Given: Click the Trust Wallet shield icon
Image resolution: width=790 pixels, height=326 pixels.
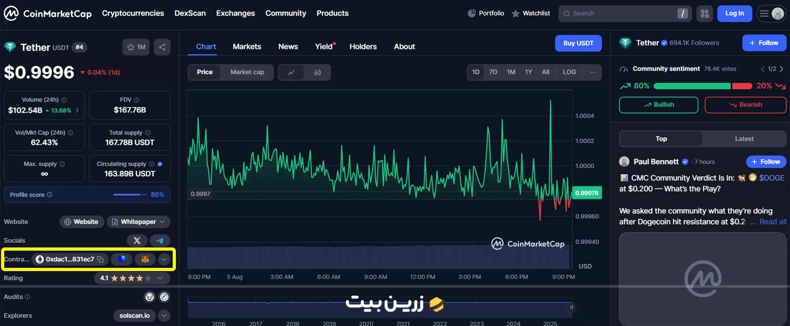Looking at the screenshot, I should 122,259.
